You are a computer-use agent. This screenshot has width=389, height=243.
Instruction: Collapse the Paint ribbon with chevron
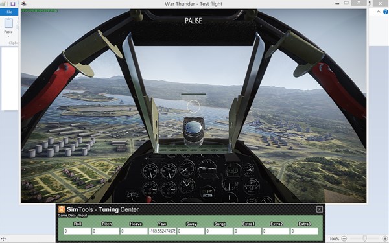point(379,12)
